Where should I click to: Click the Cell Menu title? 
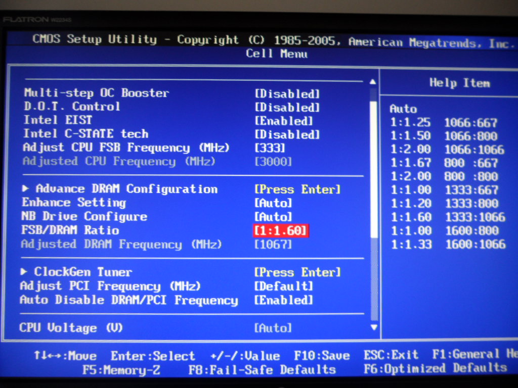pyautogui.click(x=277, y=54)
